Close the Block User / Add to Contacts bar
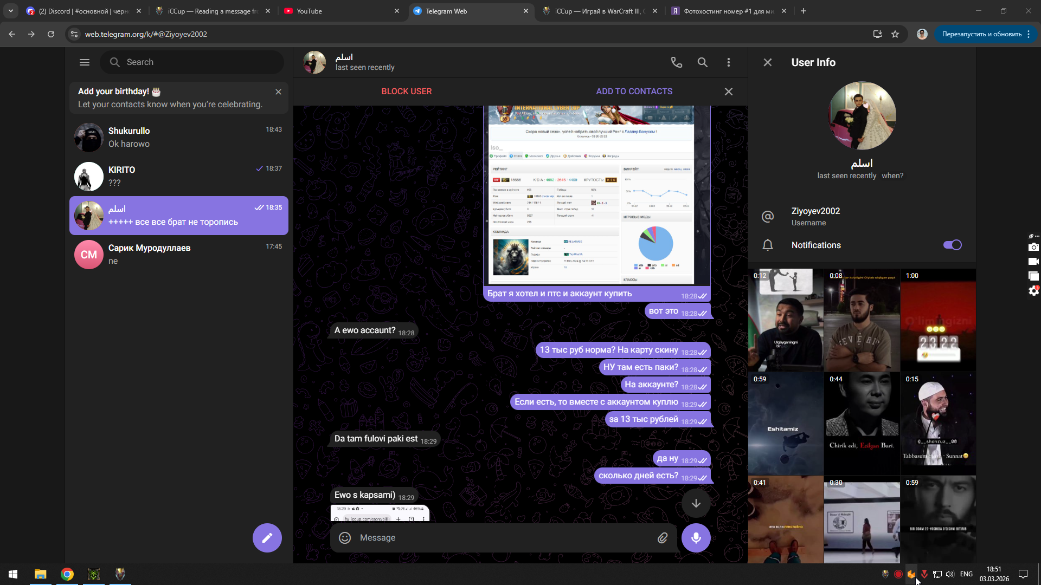This screenshot has width=1041, height=585. pyautogui.click(x=728, y=92)
